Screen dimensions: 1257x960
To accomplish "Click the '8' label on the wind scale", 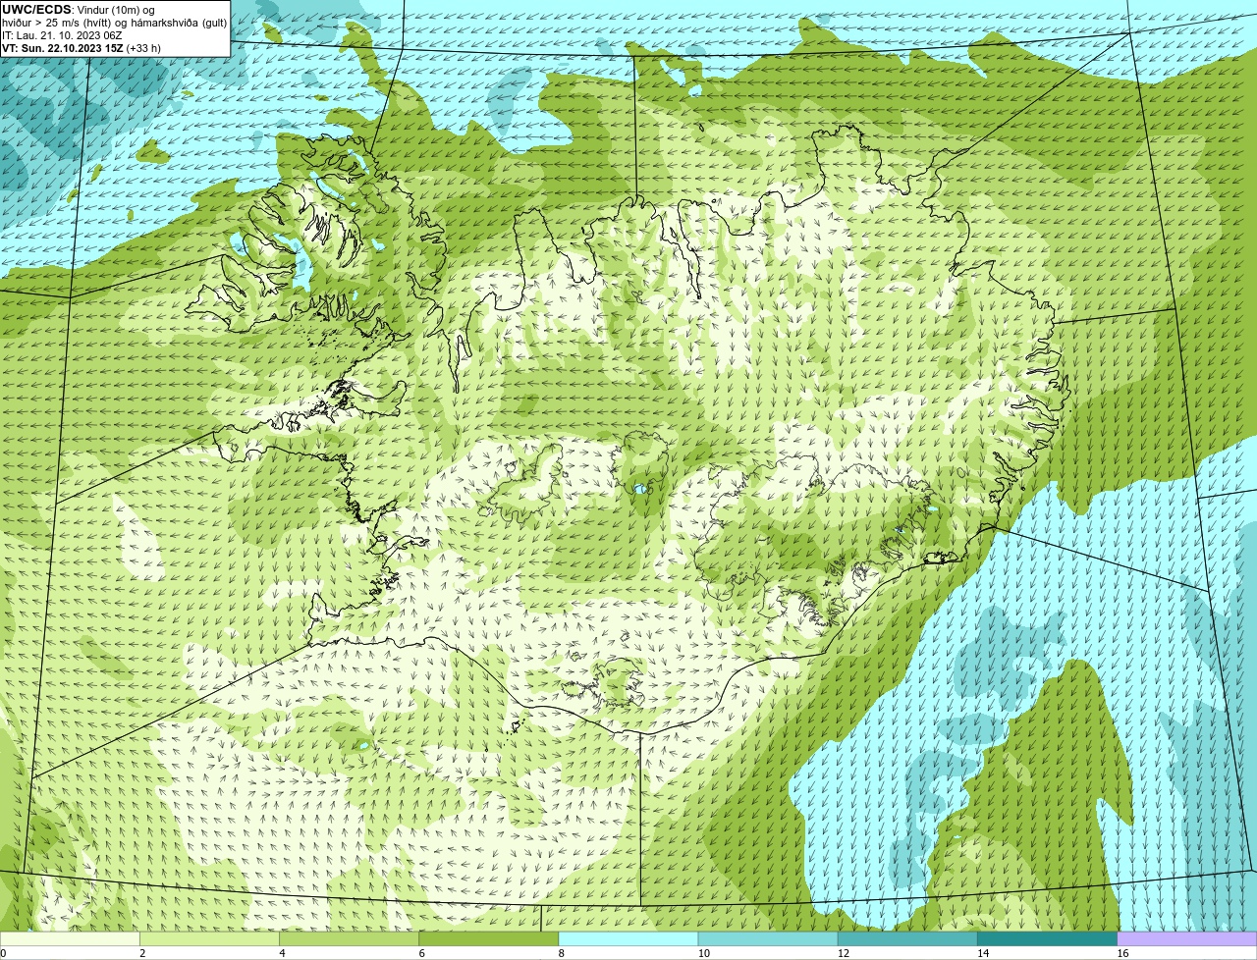I will (562, 953).
